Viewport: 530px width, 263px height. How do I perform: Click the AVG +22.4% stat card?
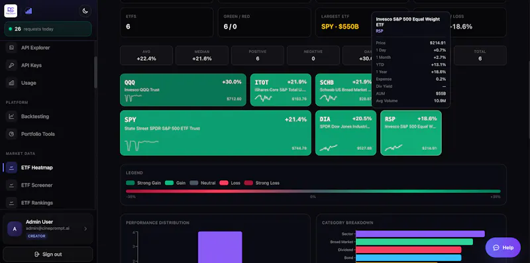[x=146, y=56]
